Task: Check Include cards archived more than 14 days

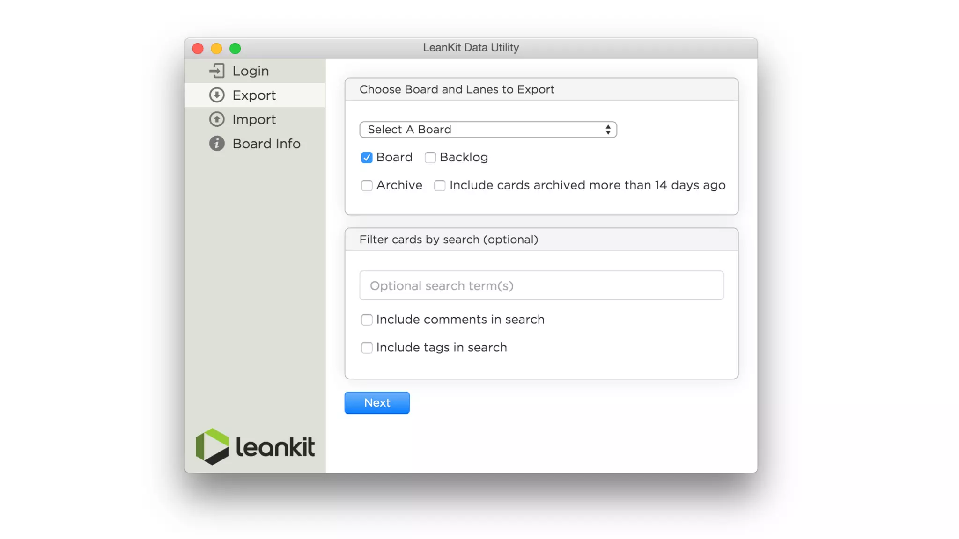Action: point(440,186)
